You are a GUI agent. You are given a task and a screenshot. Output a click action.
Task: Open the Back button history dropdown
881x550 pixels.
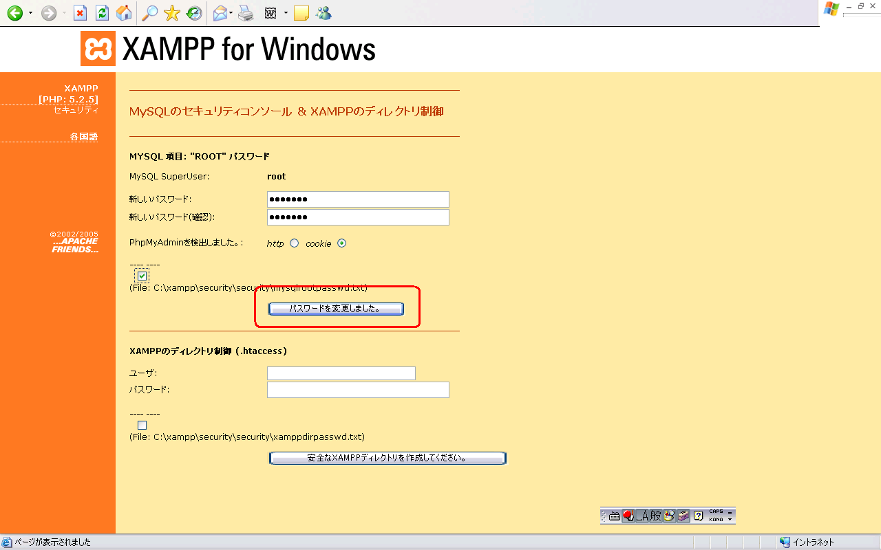pos(30,13)
